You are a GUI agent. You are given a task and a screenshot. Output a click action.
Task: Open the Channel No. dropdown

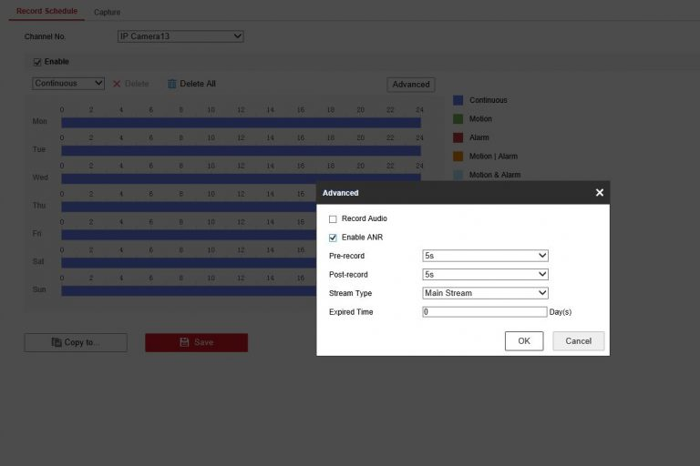pos(180,36)
